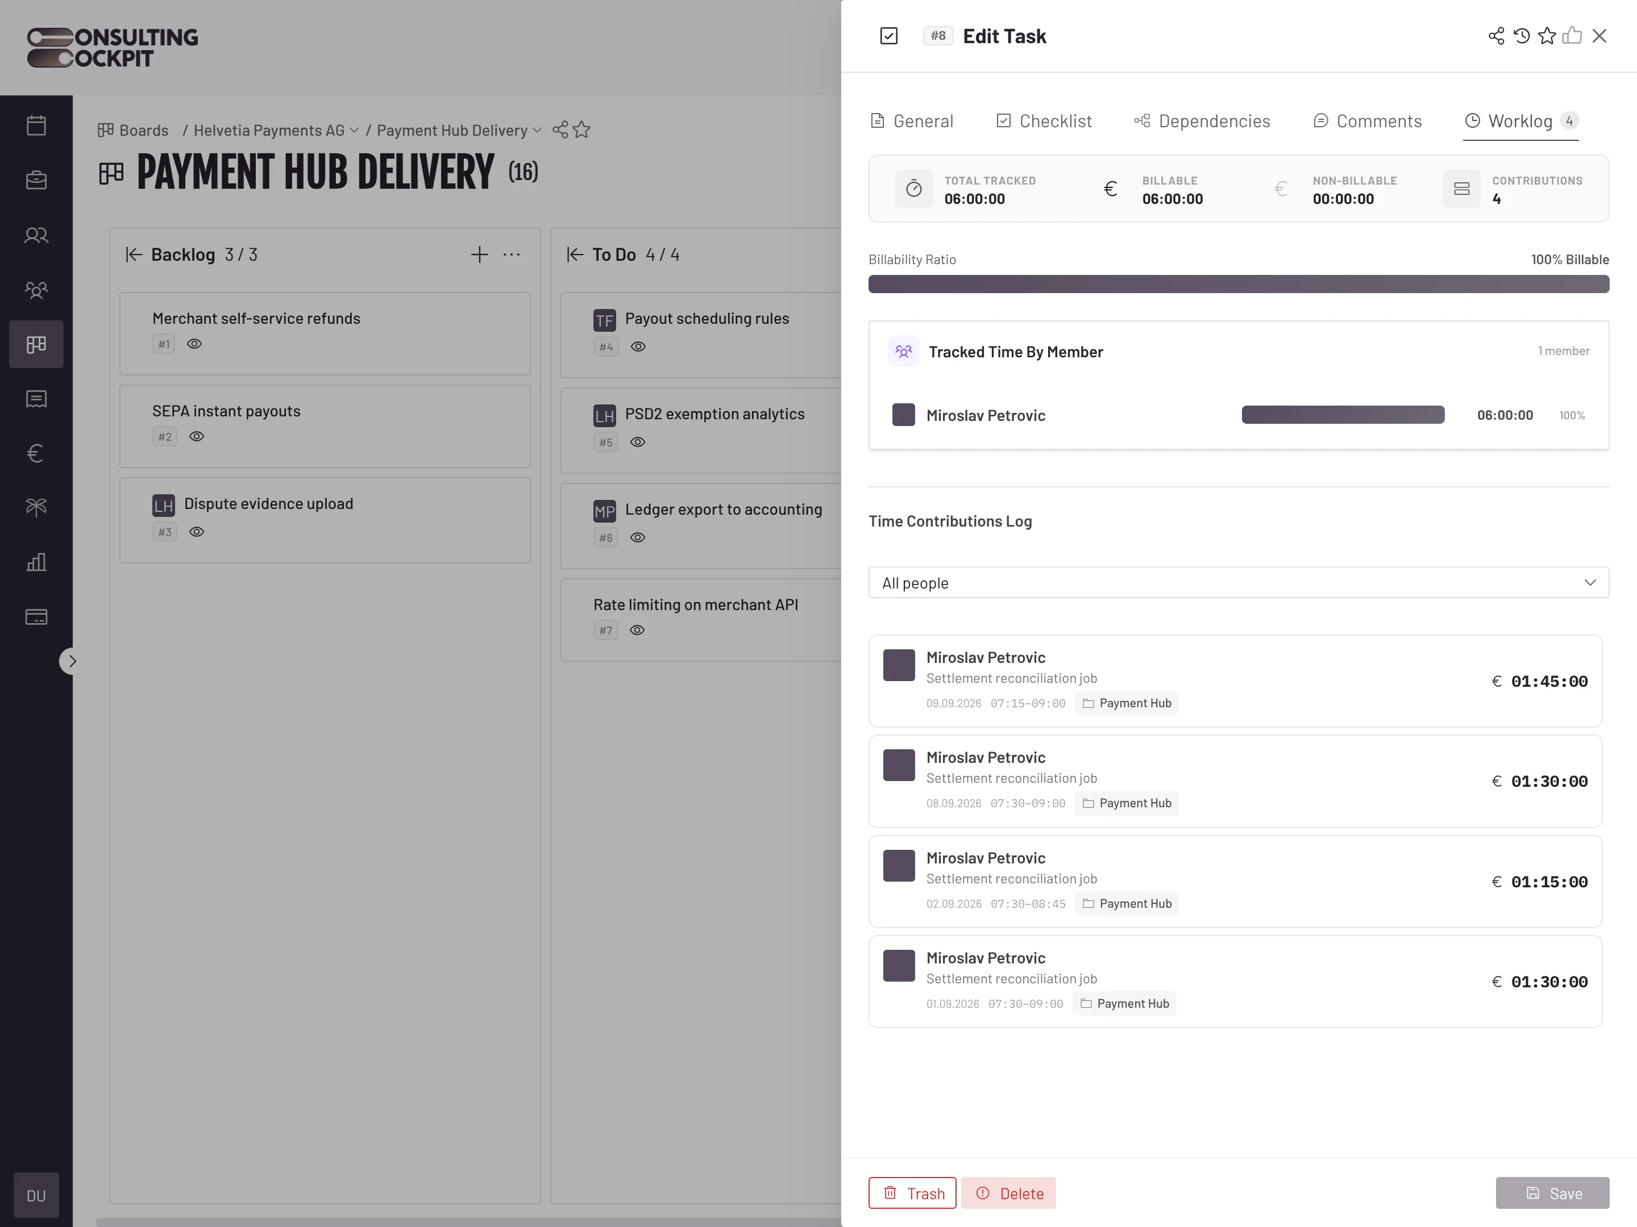The height and width of the screenshot is (1227, 1637).
Task: Close the Edit Task panel
Action: tap(1599, 36)
